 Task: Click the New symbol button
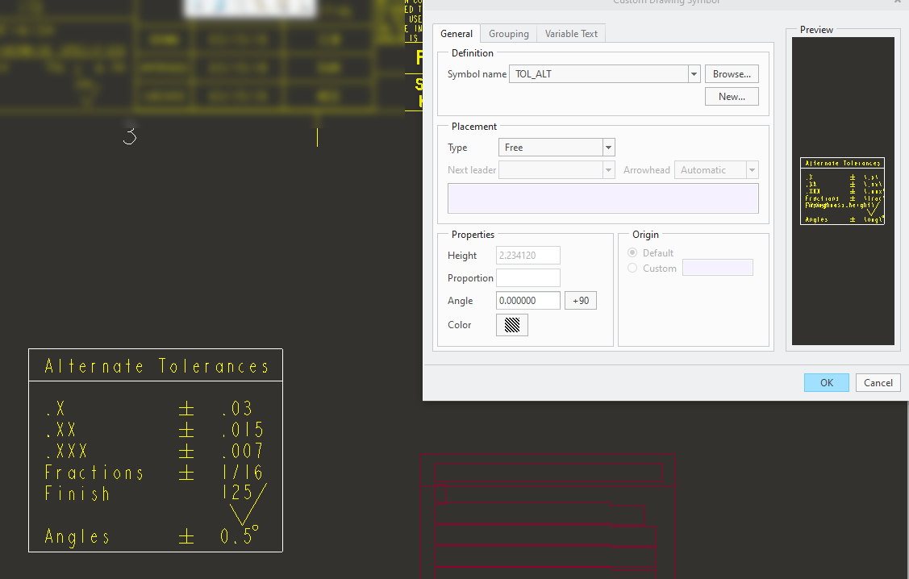coord(731,96)
